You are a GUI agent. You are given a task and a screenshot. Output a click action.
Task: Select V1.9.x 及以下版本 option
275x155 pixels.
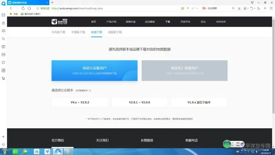click(x=199, y=102)
